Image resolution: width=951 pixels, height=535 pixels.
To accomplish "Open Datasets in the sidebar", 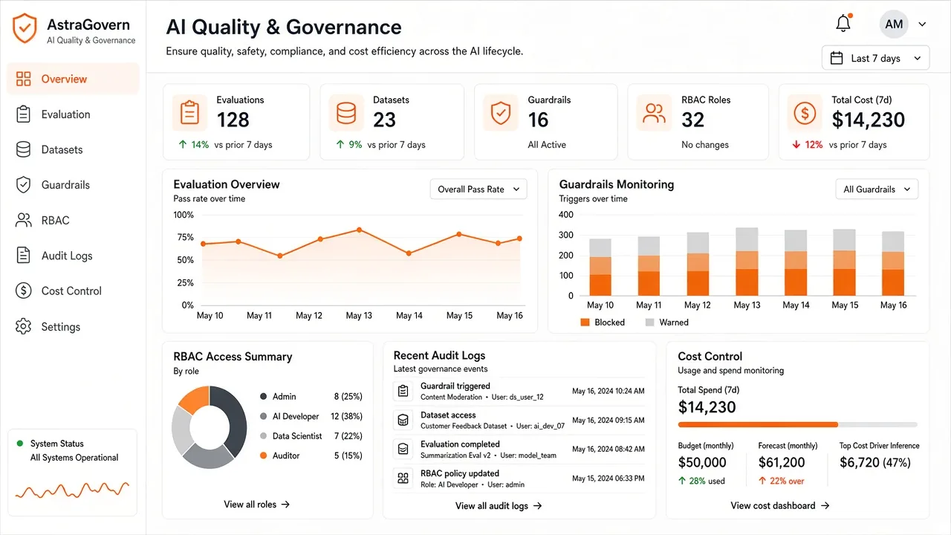I will [73, 149].
